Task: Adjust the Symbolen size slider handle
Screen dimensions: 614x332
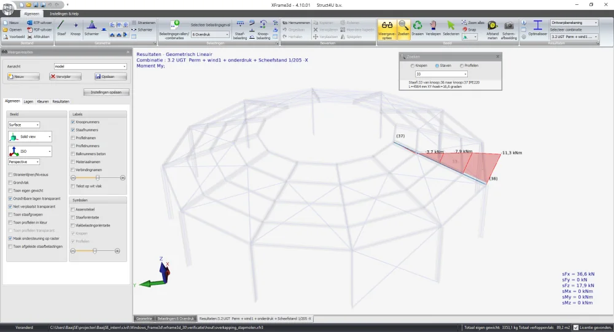Action: (95, 251)
